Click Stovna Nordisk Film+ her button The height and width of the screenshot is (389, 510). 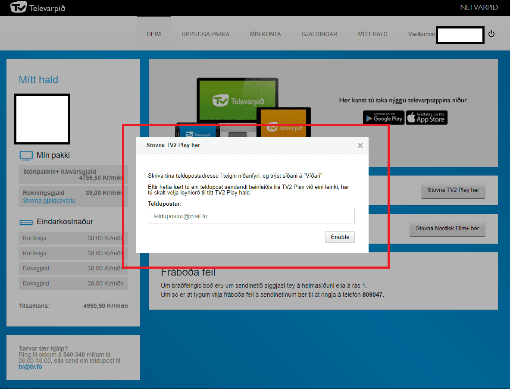tap(447, 228)
